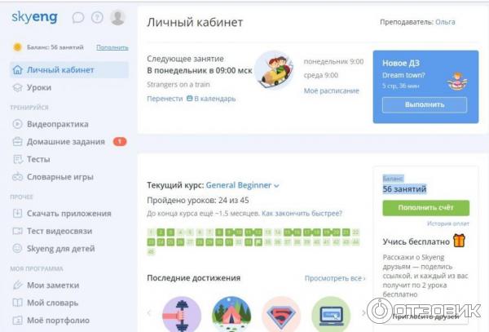Open the dumbbell achievement badge
This screenshot has width=489, height=332.
click(182, 314)
